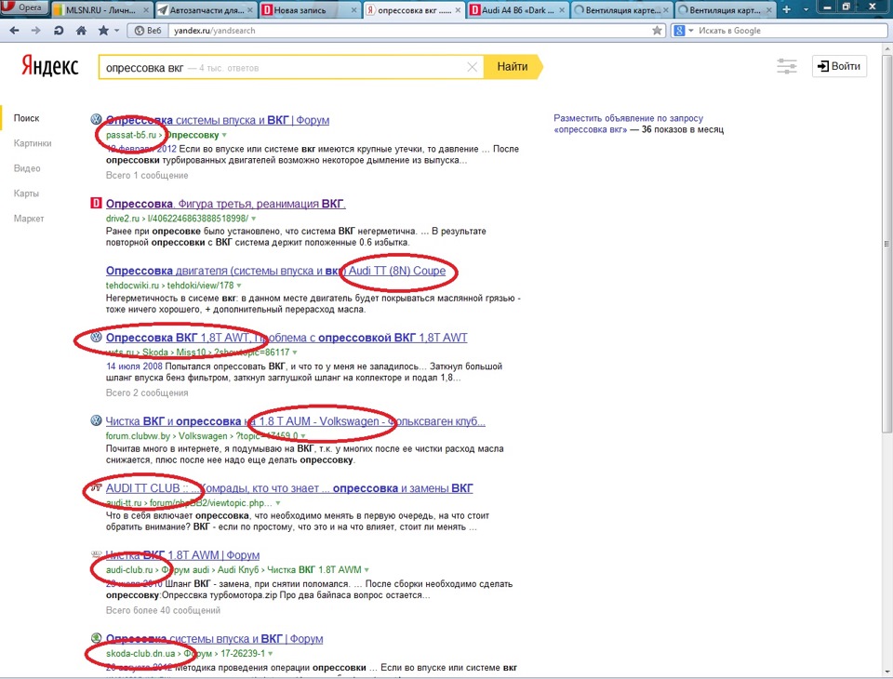This screenshot has height=679, width=893.
Task: Open the bookmarks star menu in toolbar
Action: pyautogui.click(x=108, y=31)
